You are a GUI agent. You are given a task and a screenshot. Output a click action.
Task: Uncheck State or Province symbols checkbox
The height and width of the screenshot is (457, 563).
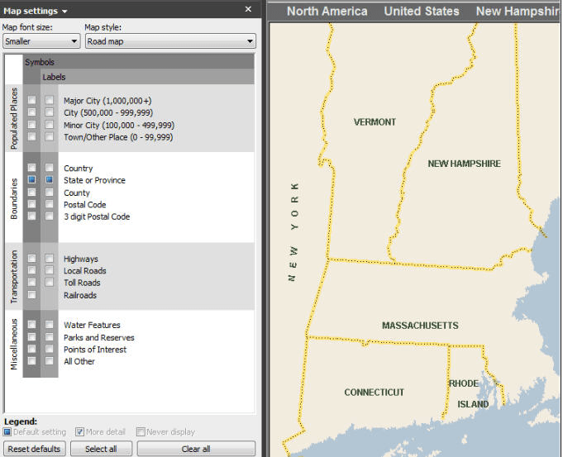32,179
